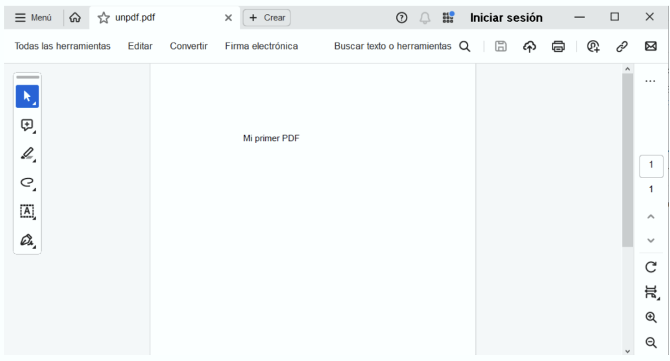
Task: Activate the text box tool
Action: click(x=27, y=211)
